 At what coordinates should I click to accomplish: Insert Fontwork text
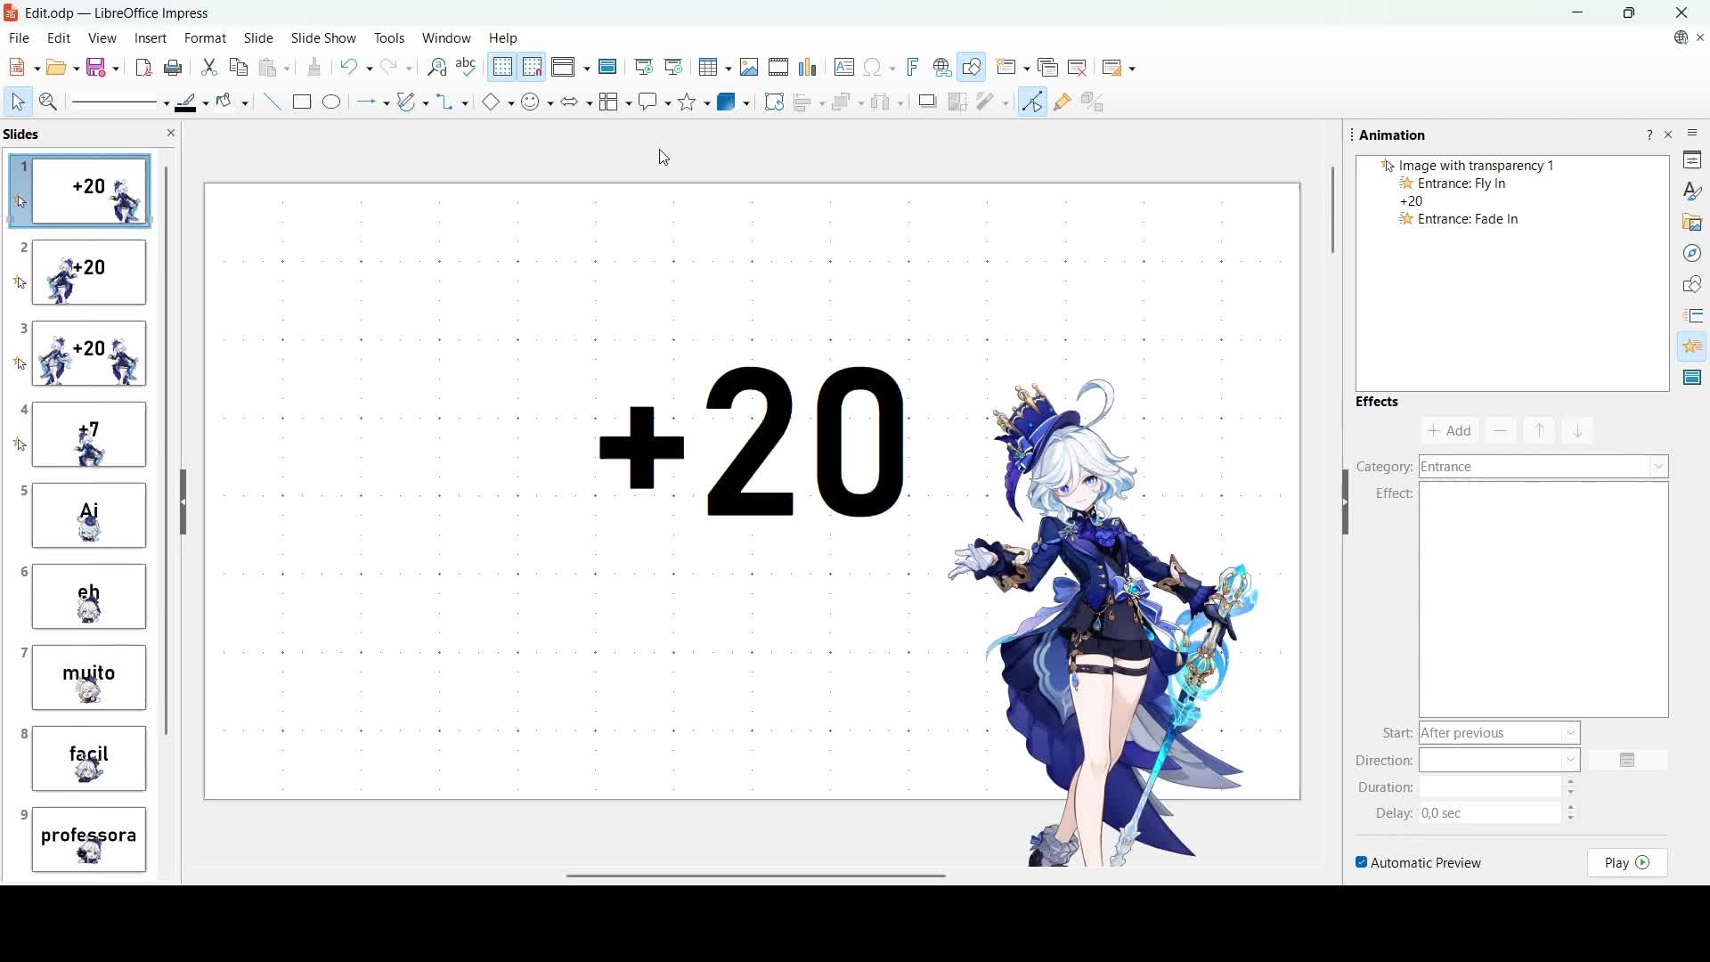coord(914,68)
